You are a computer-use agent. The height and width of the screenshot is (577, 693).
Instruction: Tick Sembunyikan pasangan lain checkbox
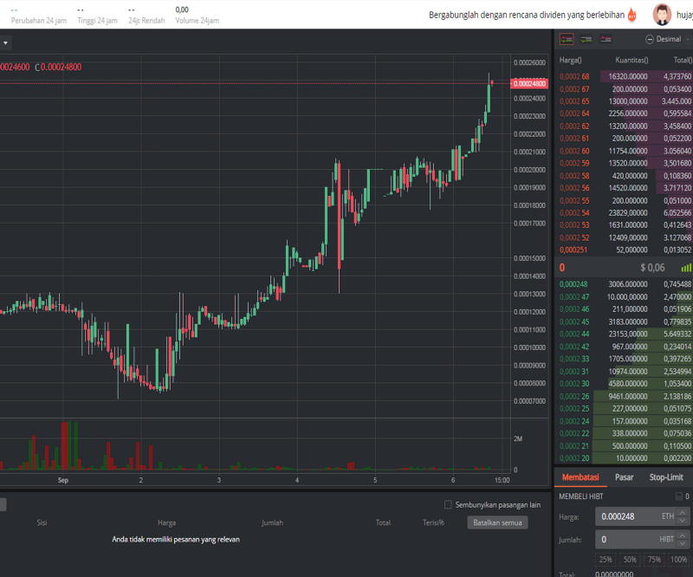point(448,504)
